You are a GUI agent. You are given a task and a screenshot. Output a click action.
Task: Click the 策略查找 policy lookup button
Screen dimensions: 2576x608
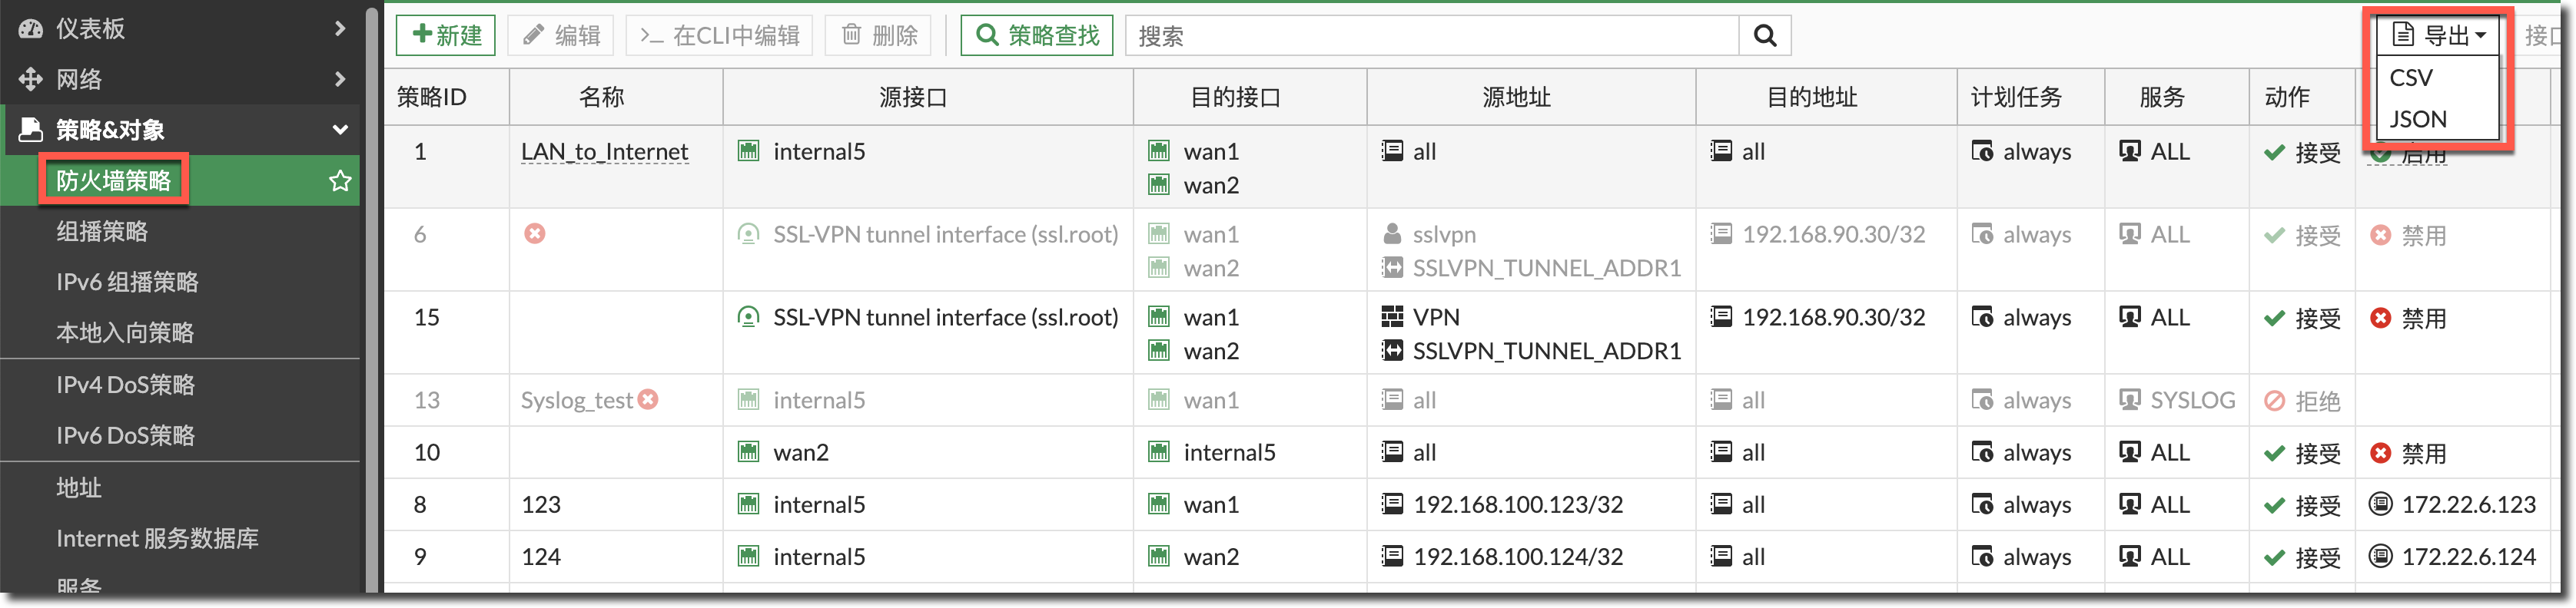[1037, 36]
